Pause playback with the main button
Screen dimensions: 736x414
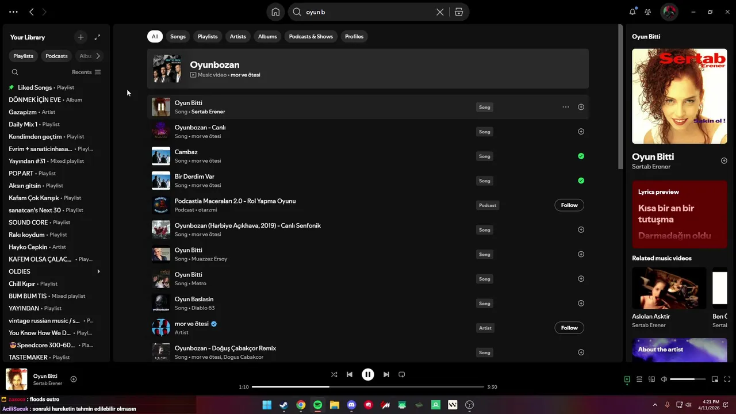(x=368, y=374)
